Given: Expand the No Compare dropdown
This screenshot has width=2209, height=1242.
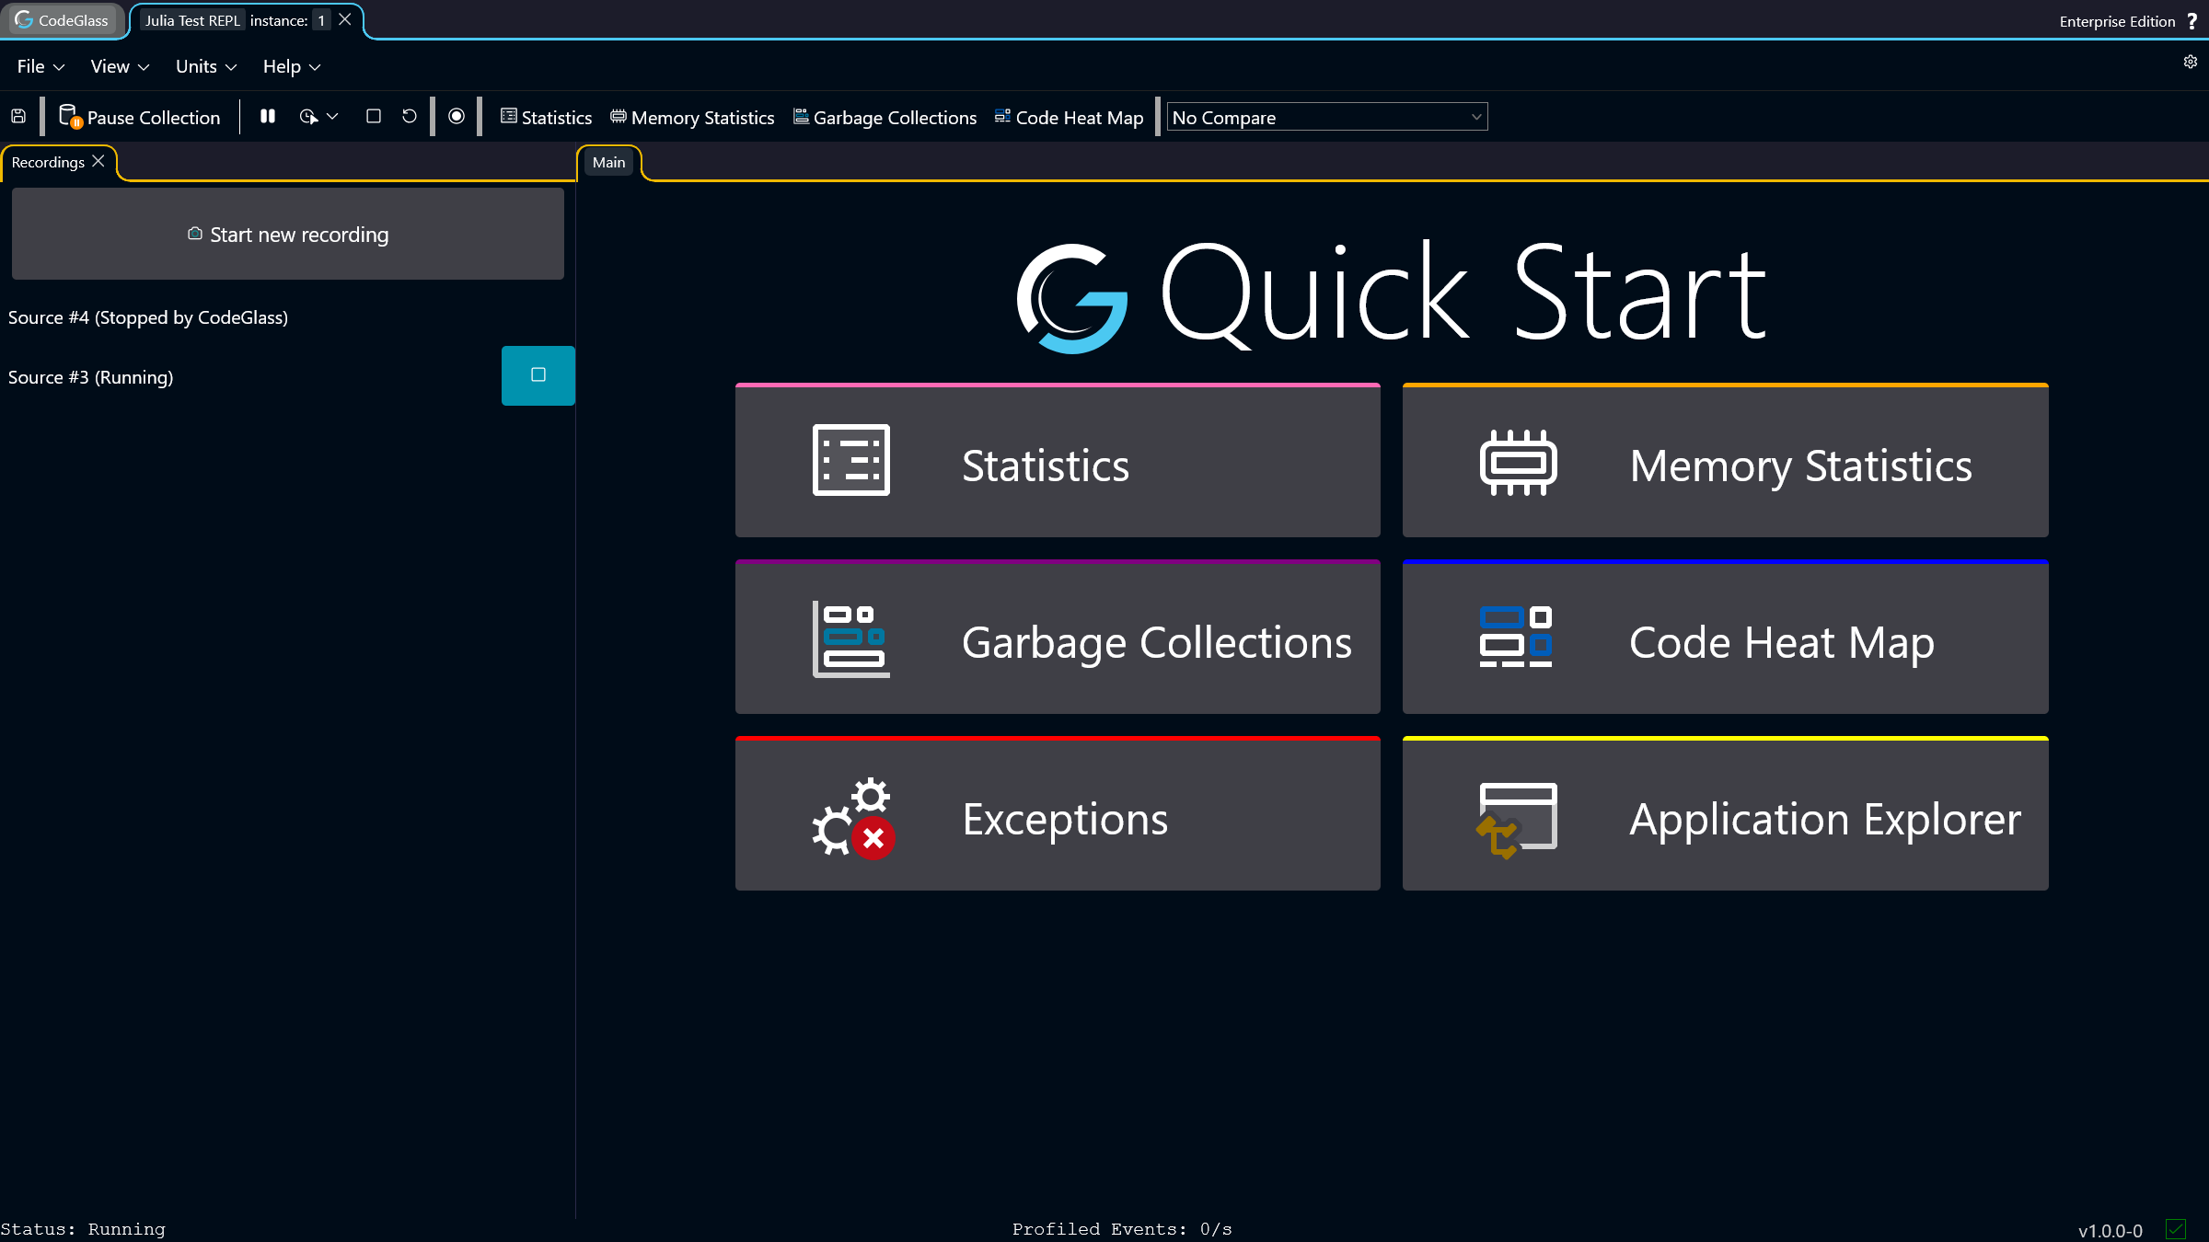Looking at the screenshot, I should tap(1327, 117).
